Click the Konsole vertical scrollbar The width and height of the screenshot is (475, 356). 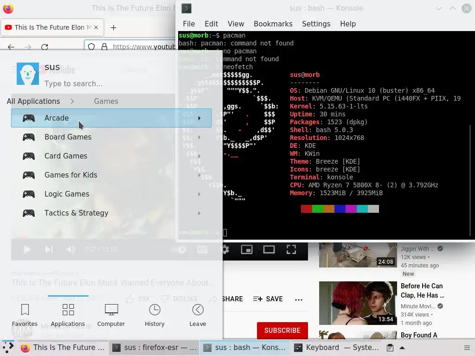click(x=470, y=180)
